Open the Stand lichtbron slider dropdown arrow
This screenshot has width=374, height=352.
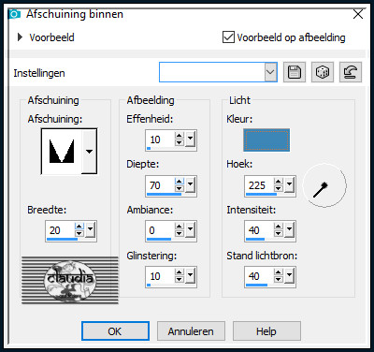coord(290,275)
